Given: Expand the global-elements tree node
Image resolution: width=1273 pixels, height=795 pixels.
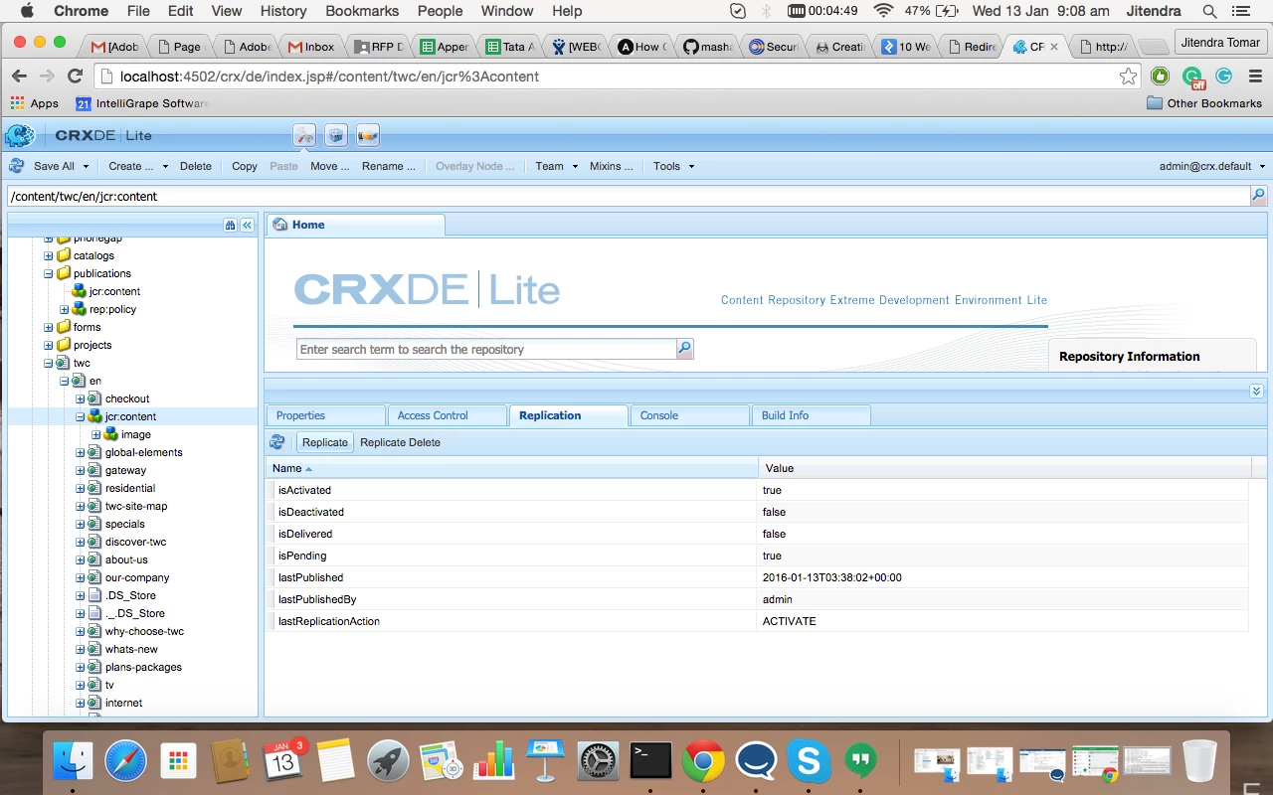Looking at the screenshot, I should [x=81, y=452].
